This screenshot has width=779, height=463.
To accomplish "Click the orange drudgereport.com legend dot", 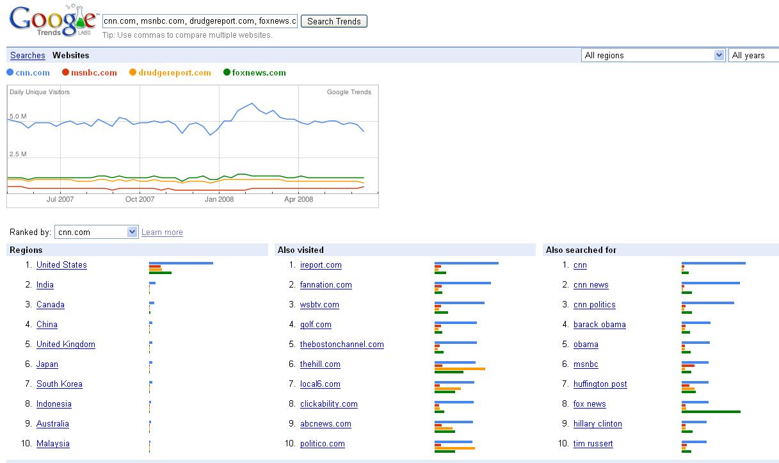I will 133,72.
